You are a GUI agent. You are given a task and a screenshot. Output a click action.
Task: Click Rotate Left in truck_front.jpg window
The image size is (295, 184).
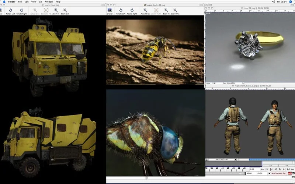click(10, 11)
